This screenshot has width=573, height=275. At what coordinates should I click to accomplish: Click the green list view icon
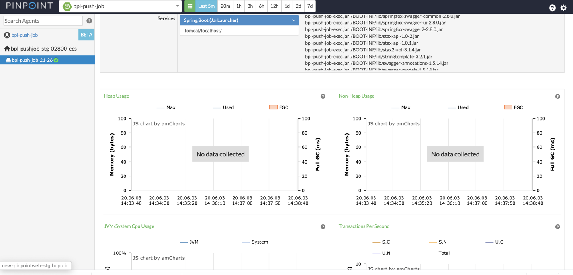click(190, 6)
